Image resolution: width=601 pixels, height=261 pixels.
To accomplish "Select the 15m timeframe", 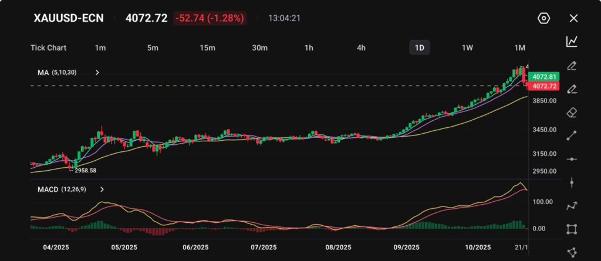I will click(207, 48).
